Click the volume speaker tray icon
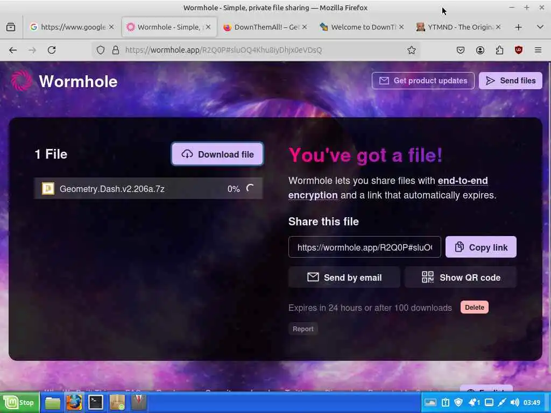551x413 pixels. (x=514, y=402)
